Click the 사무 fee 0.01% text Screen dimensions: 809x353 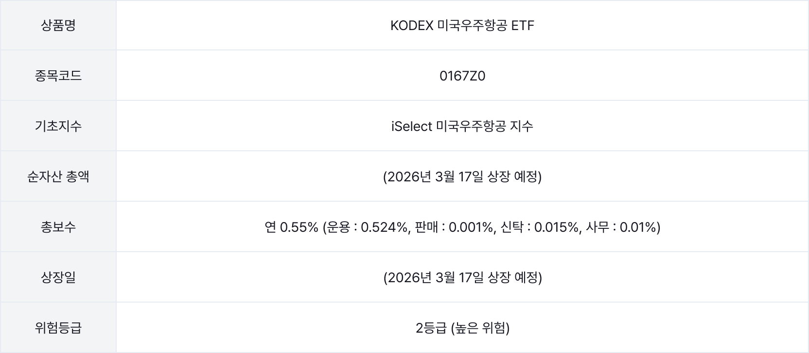tap(622, 227)
